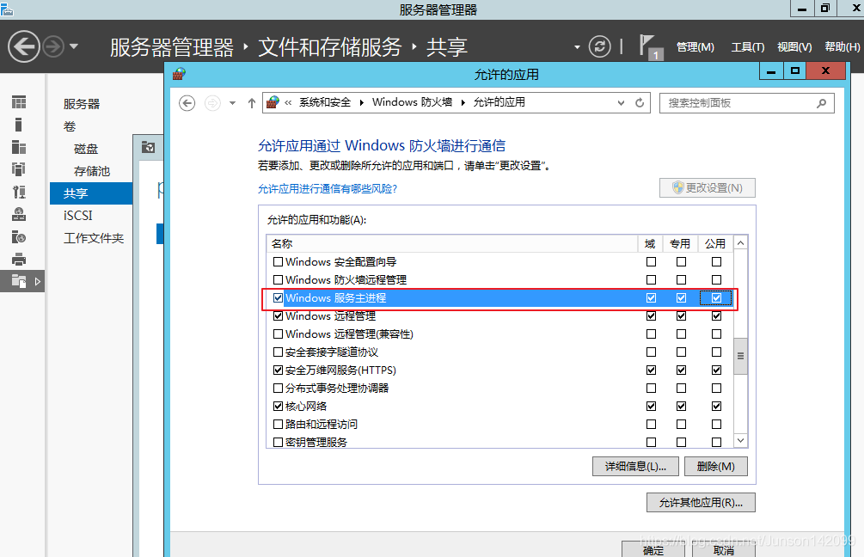Open the 管理(M) menu
This screenshot has height=557, width=864.
point(695,46)
